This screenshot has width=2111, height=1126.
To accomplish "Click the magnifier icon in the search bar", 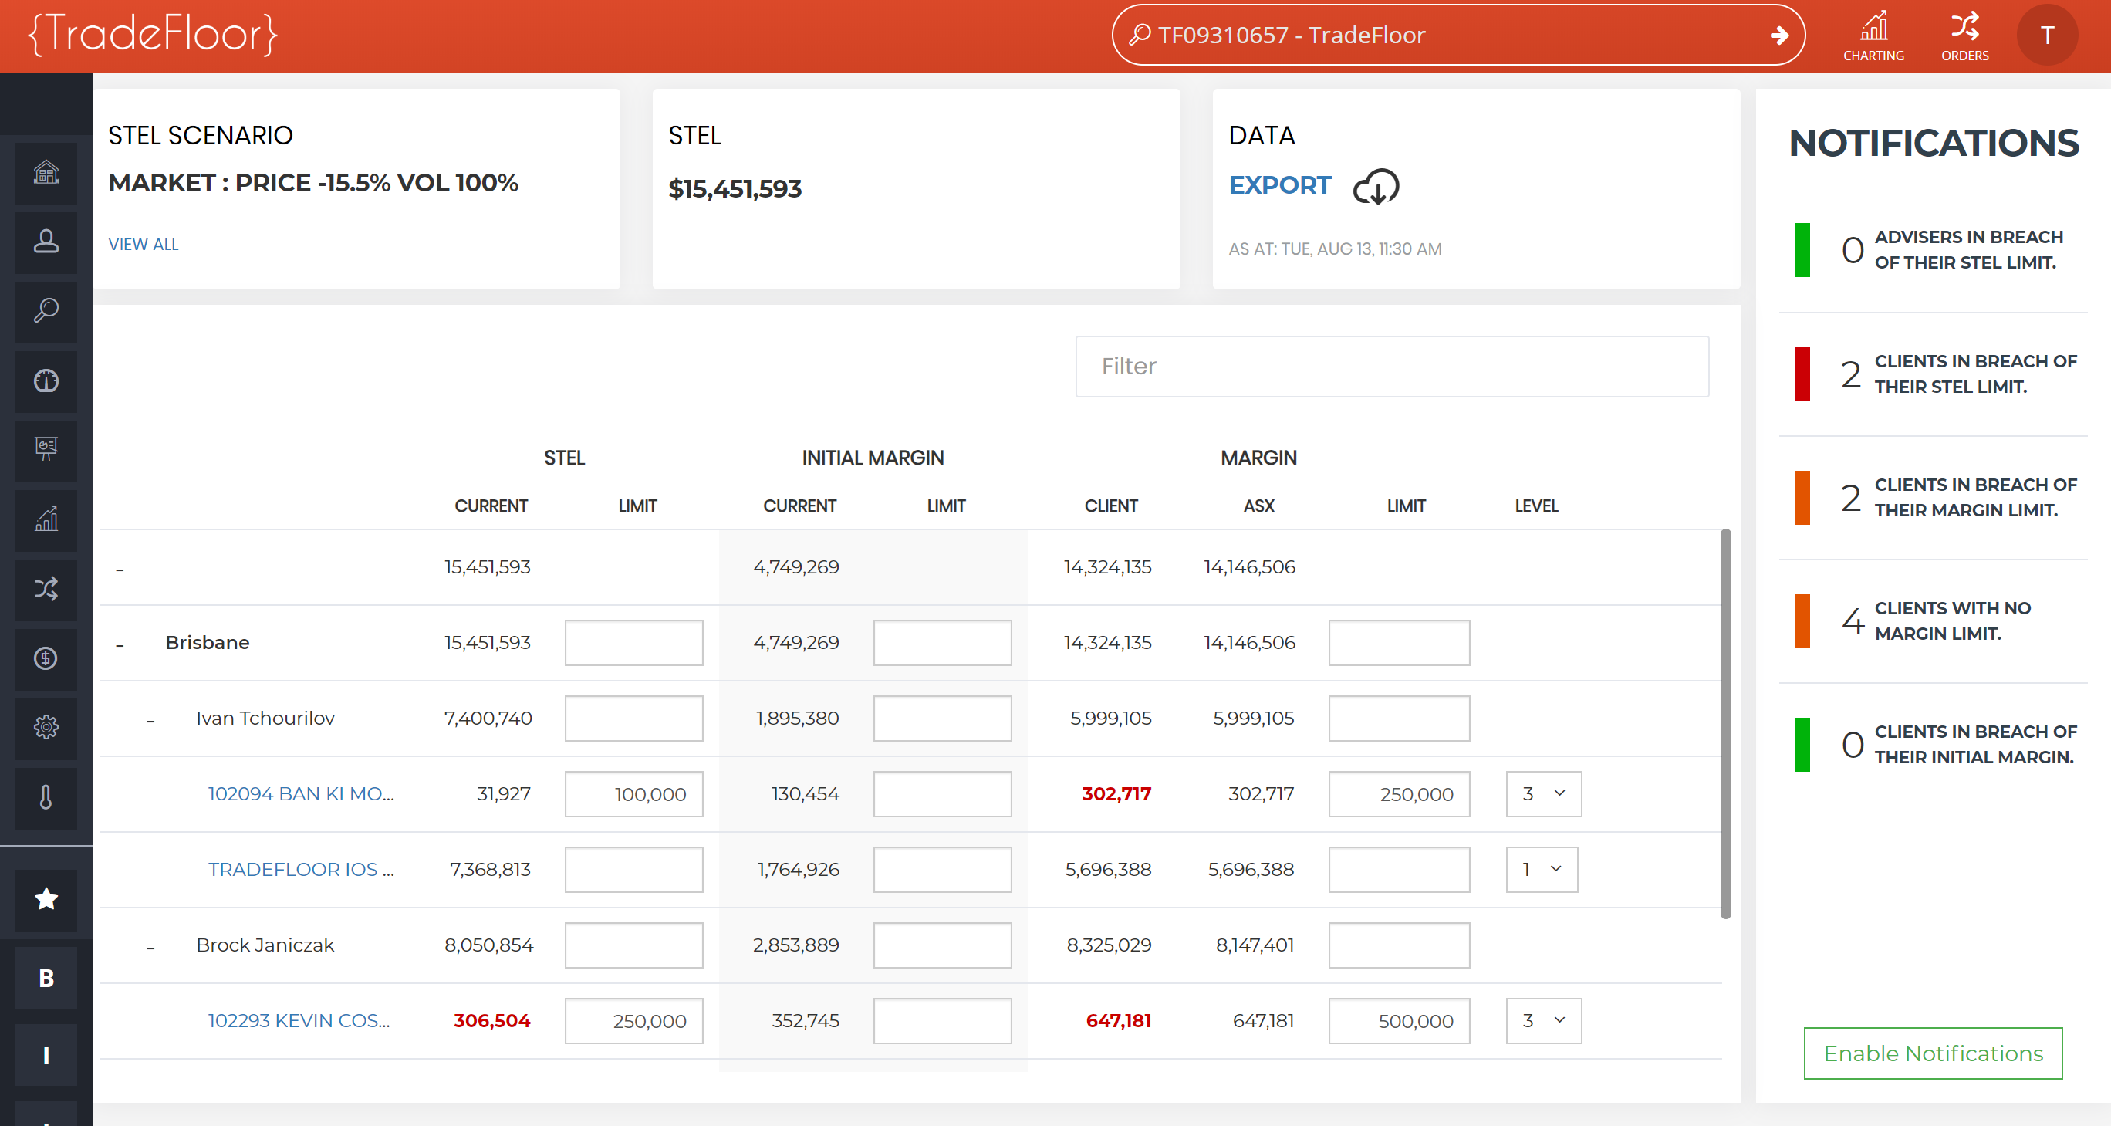I will click(x=1140, y=35).
